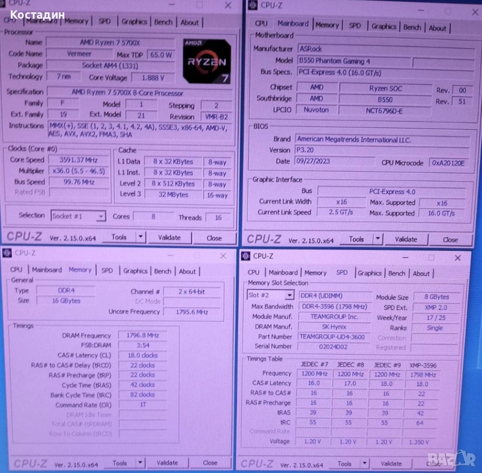Screen dimensions: 482x473
Task: Open About tab in the SPD window
Action: point(421,274)
